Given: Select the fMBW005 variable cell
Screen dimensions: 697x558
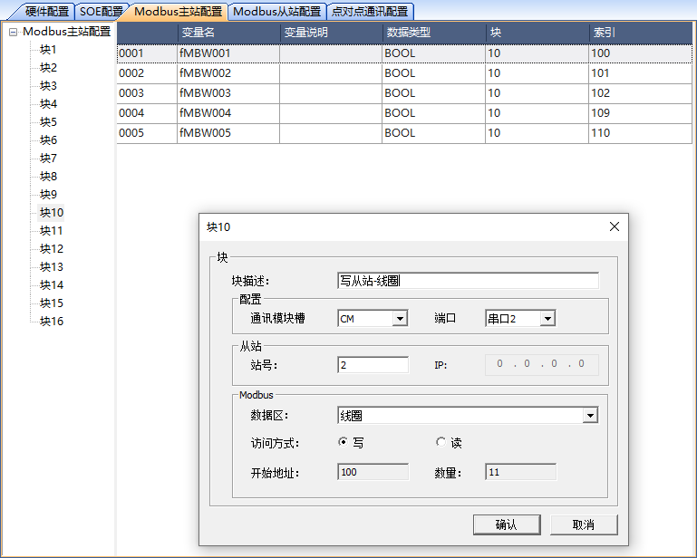Looking at the screenshot, I should click(x=228, y=133).
